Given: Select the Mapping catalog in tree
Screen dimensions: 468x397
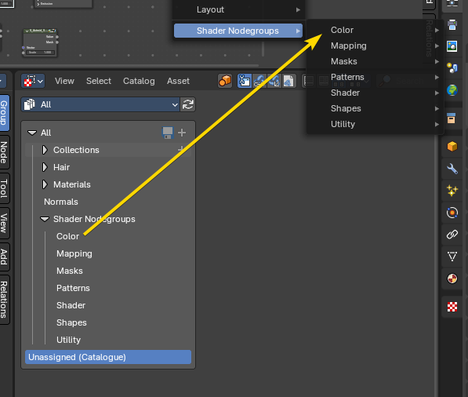Looking at the screenshot, I should tap(74, 254).
